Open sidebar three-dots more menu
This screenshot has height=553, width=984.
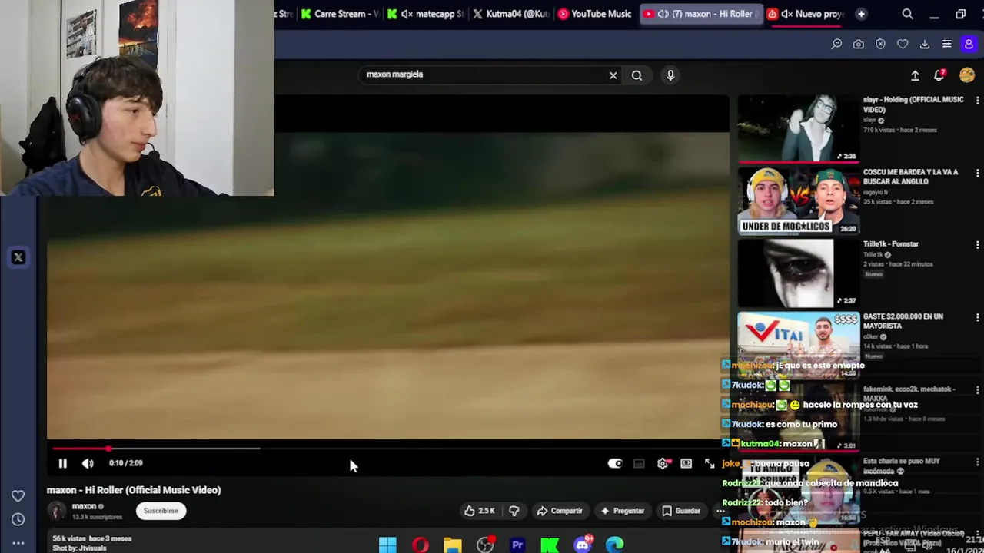[x=18, y=542]
